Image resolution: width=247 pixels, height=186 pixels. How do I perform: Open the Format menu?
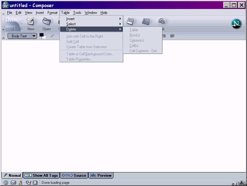point(52,13)
